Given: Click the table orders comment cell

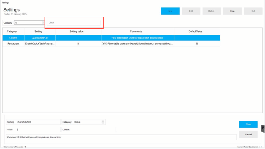Looking at the screenshot, I should 138,43.
